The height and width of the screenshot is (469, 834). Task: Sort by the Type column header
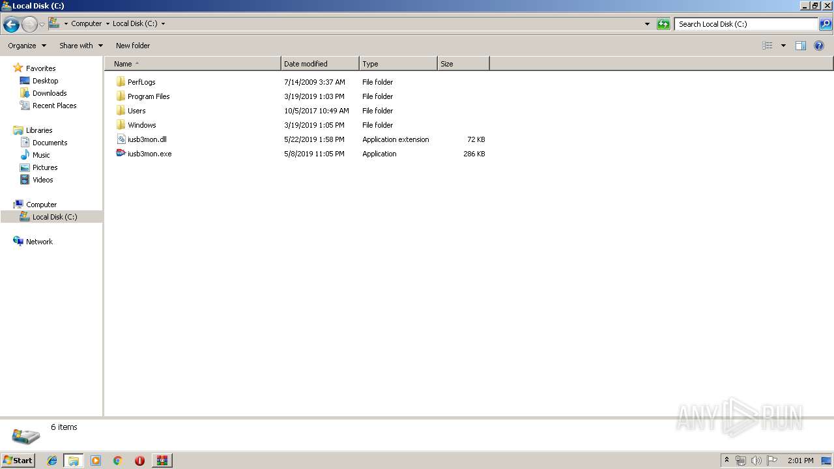pos(398,64)
